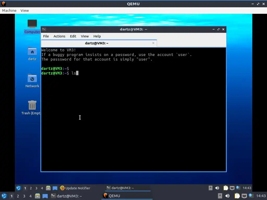Open the terminal window's View menu
Image resolution: width=267 pixels, height=200 pixels.
(85, 36)
